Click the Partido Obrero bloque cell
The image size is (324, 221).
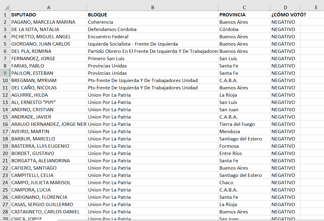(152, 51)
